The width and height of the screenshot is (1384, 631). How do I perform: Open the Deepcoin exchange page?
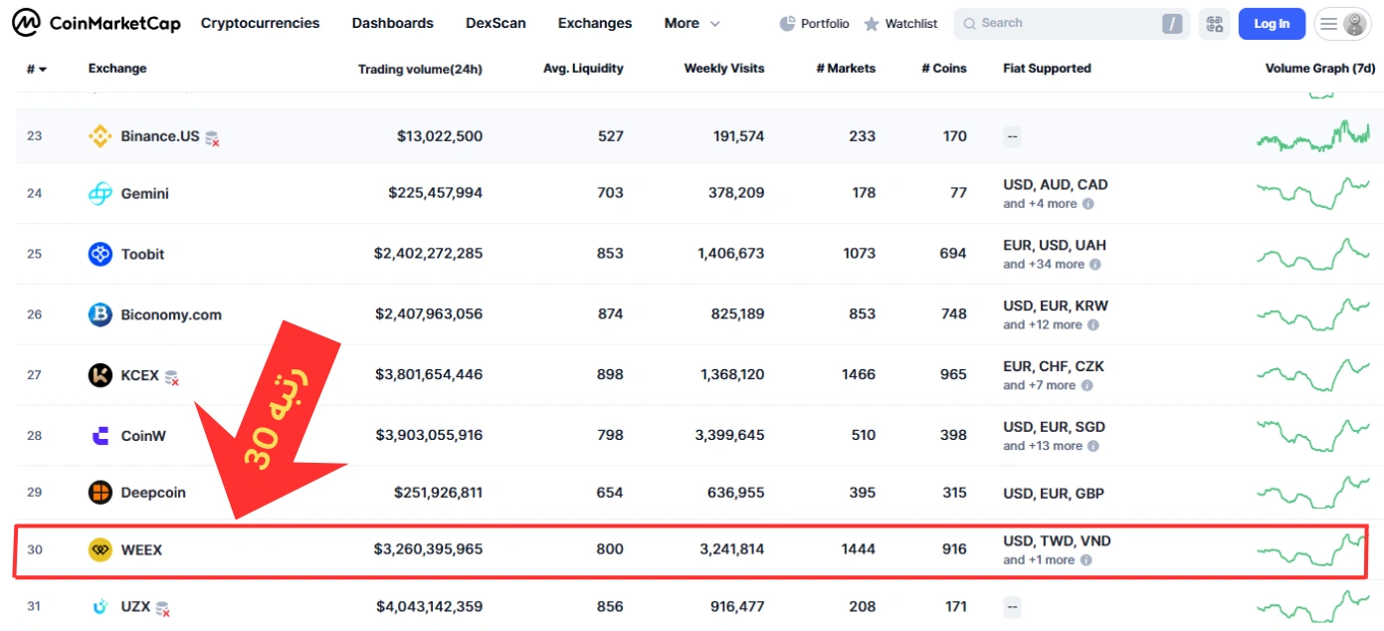coord(153,493)
